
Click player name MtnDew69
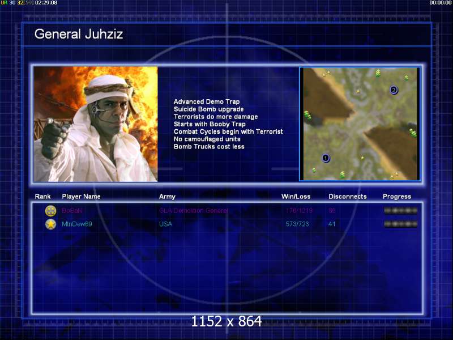[x=77, y=224]
